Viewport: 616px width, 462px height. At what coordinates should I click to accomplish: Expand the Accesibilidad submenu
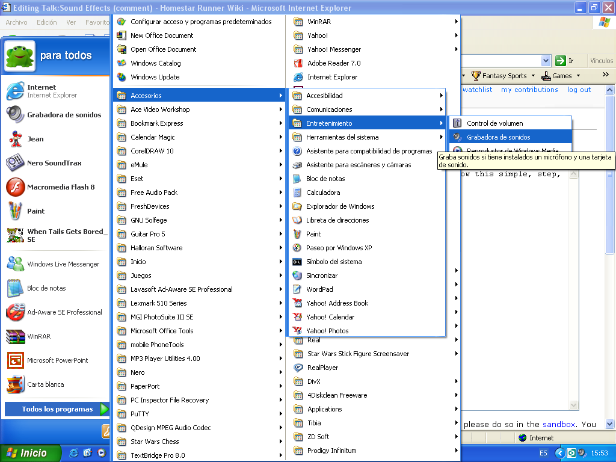367,96
